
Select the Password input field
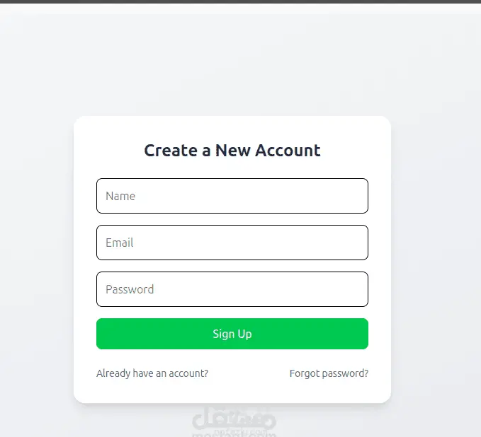232,289
